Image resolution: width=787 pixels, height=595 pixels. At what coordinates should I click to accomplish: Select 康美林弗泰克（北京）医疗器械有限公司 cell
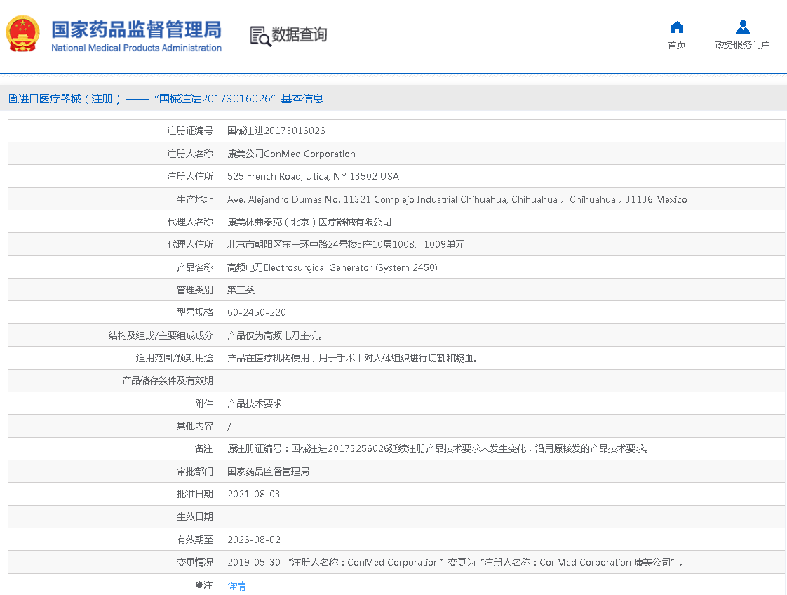(x=309, y=222)
